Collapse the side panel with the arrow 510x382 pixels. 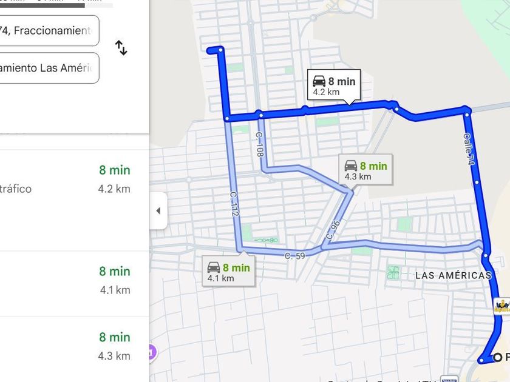(x=158, y=211)
